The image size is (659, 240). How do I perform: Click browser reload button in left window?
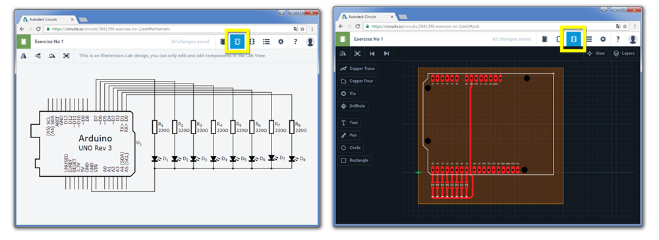[38, 29]
